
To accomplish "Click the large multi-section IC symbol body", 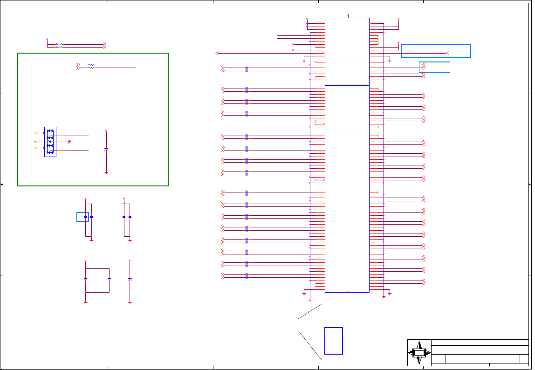I will click(x=347, y=155).
